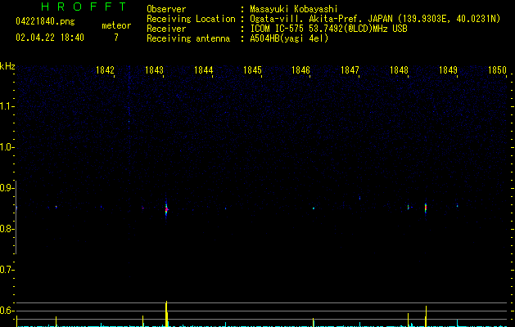This screenshot has height=327, width=515.
Task: Click the A504HB(yagi 4el) antenna text
Action: (x=289, y=38)
